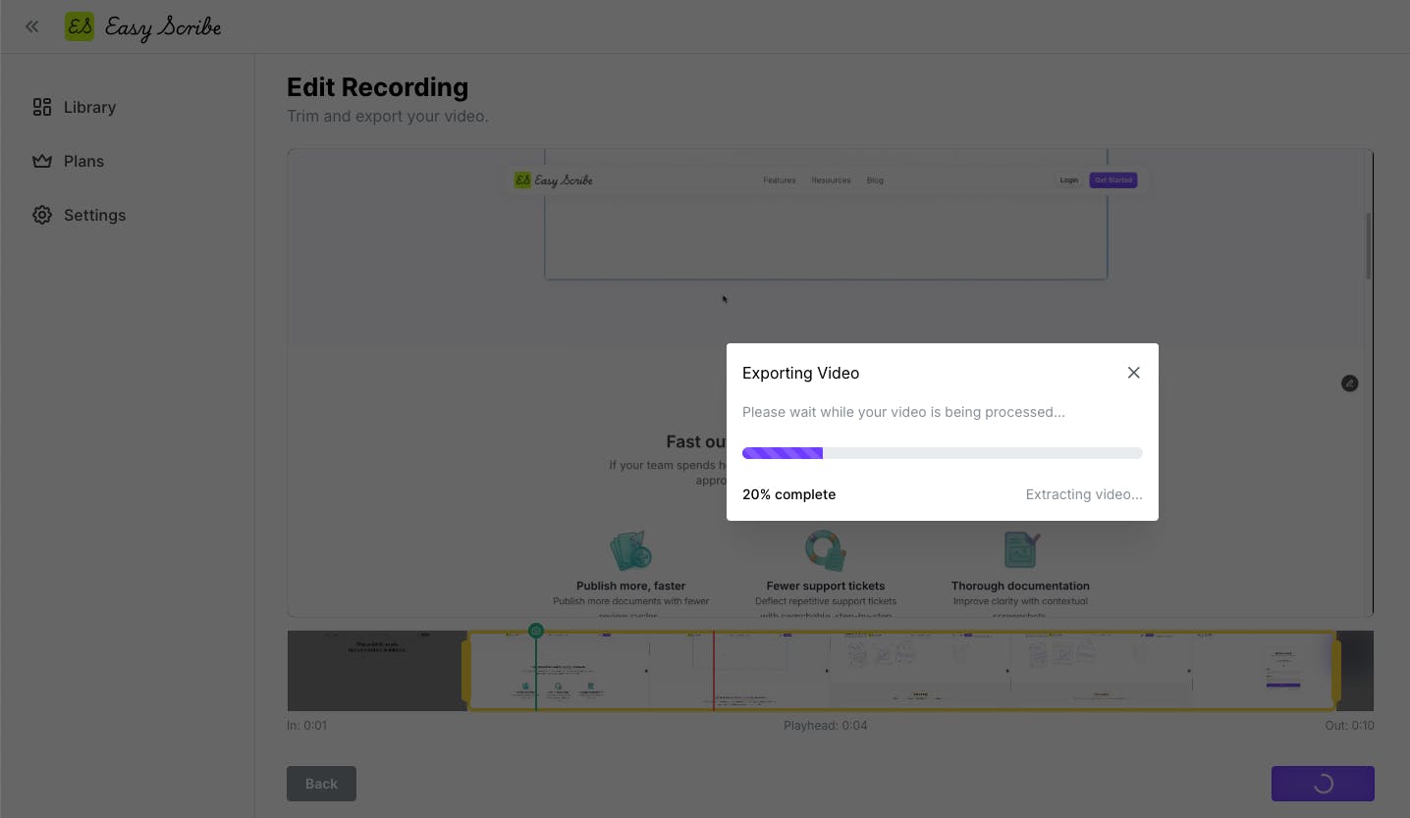The width and height of the screenshot is (1410, 818).
Task: Click the Easy Scribe wordmark text
Action: point(163,27)
